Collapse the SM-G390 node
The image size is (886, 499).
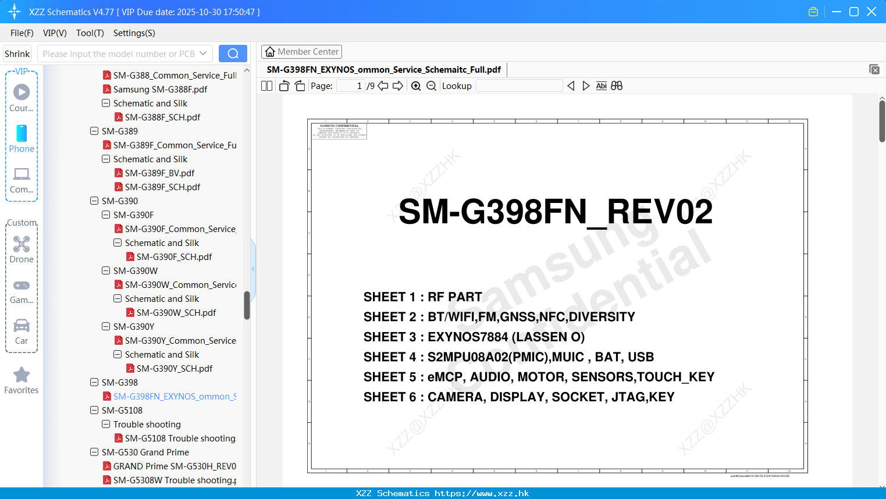pyautogui.click(x=94, y=201)
